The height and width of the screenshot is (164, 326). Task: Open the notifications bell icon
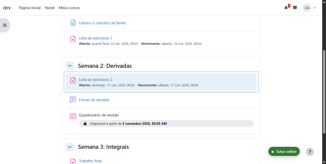click(286, 8)
